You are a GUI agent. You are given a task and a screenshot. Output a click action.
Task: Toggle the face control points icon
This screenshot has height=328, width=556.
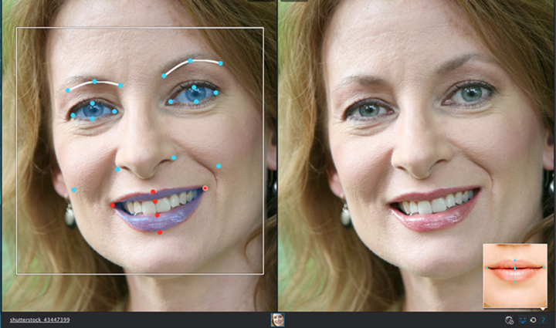coord(521,320)
